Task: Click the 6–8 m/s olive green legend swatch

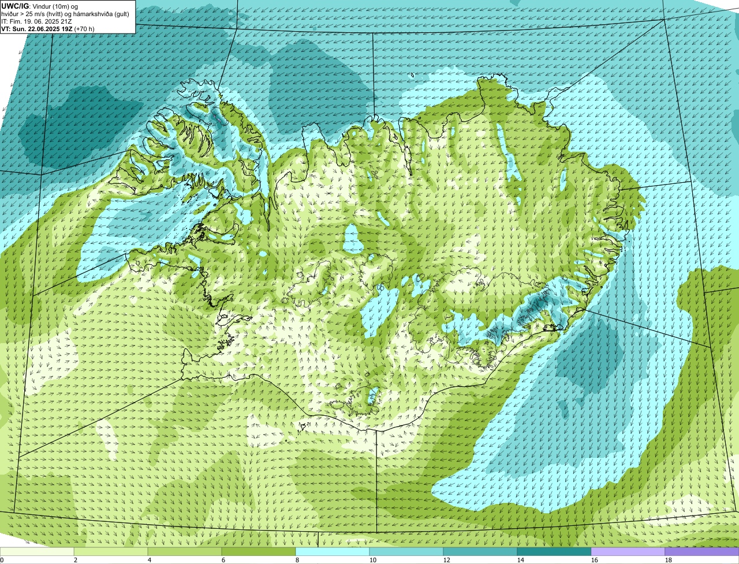Action: tap(259, 551)
